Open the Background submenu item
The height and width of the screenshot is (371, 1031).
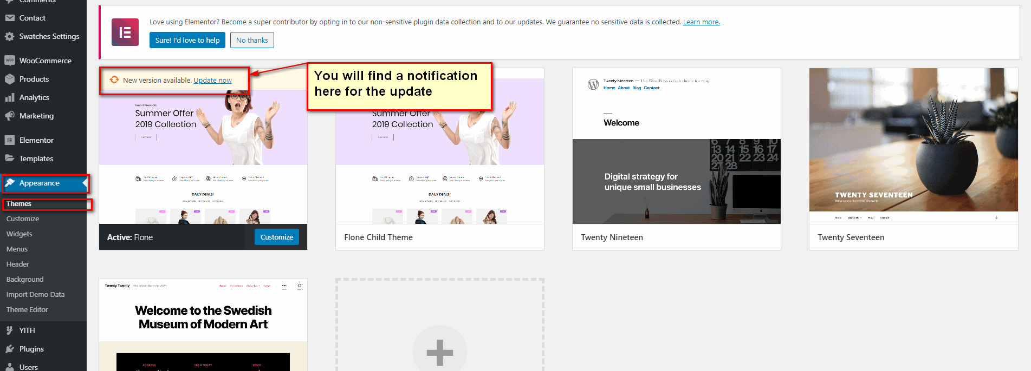(25, 280)
